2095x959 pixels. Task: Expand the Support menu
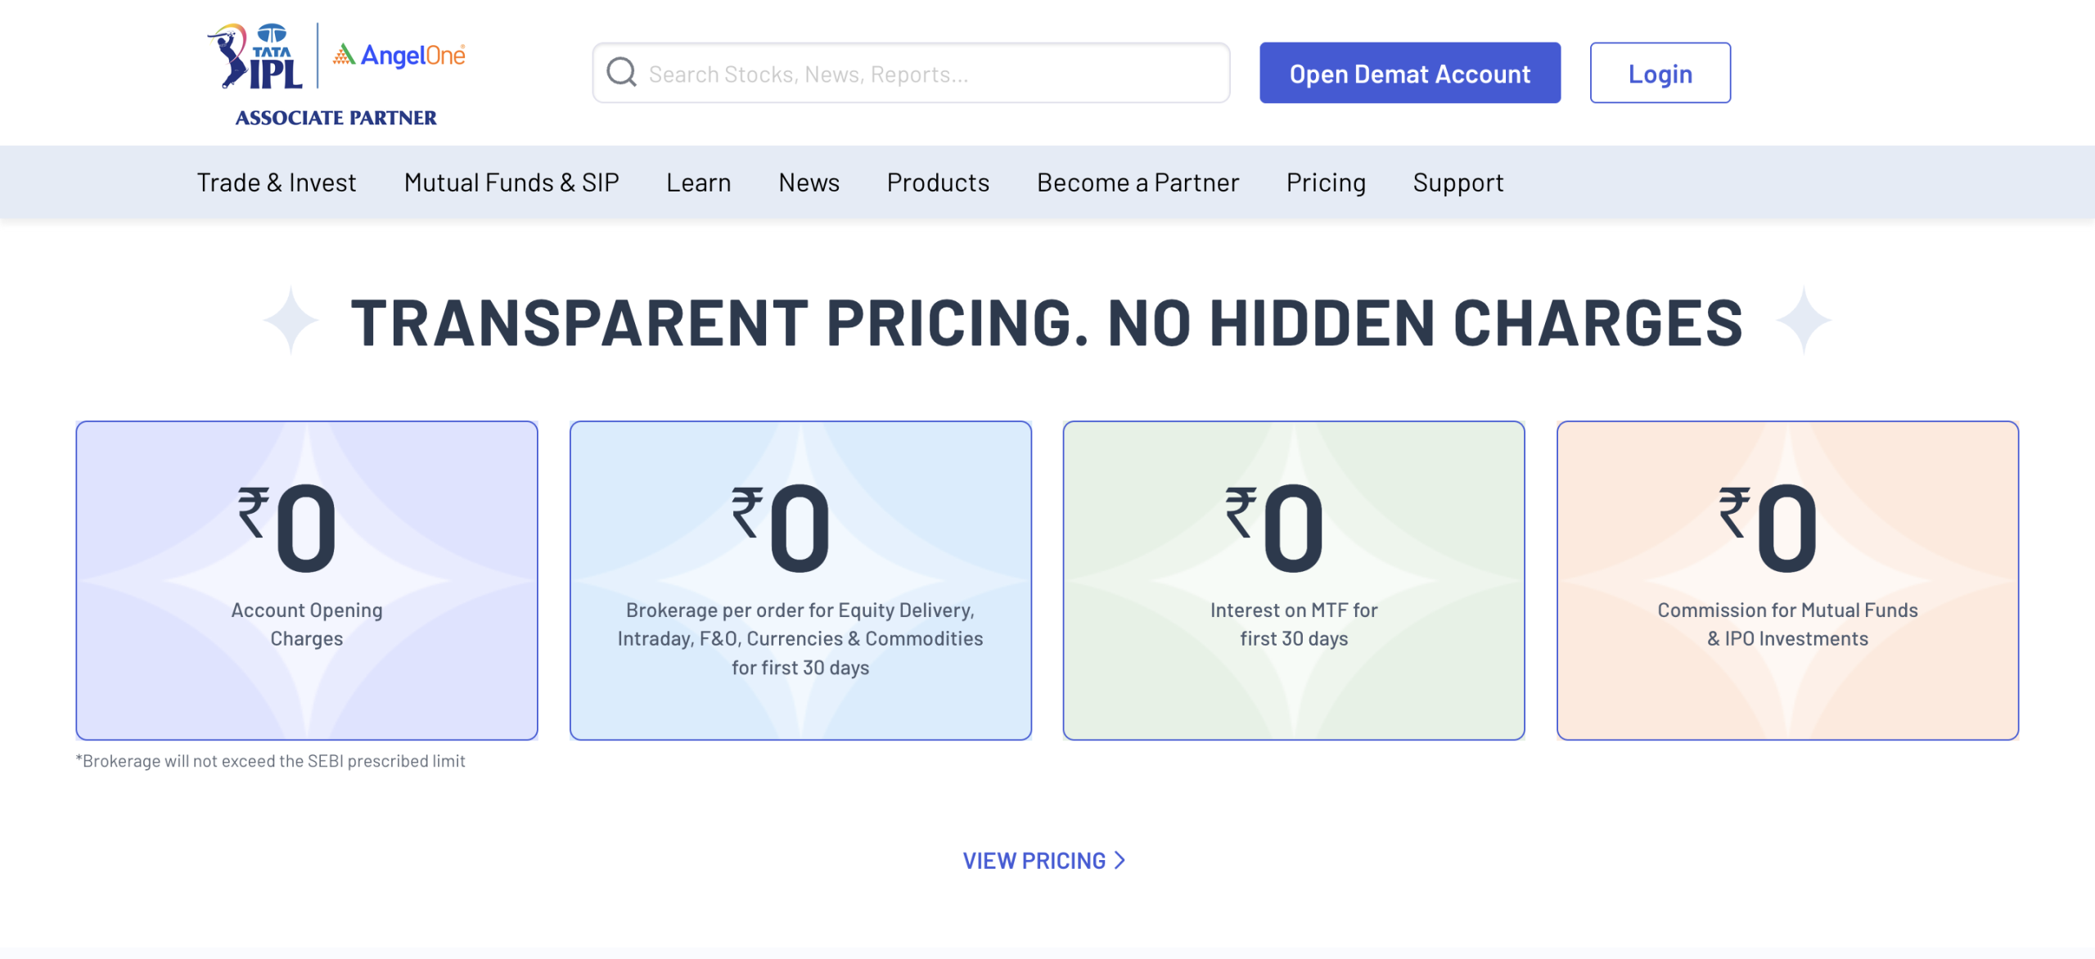tap(1458, 182)
